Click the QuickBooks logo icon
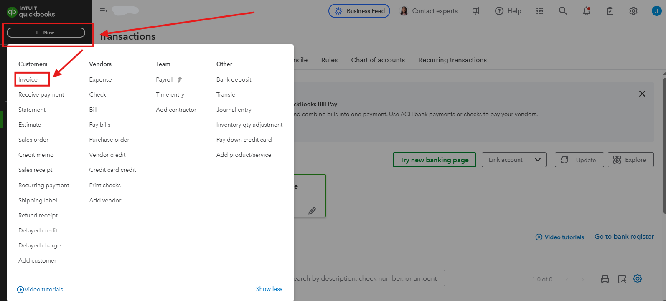Viewport: 666px width, 301px height. [x=12, y=12]
